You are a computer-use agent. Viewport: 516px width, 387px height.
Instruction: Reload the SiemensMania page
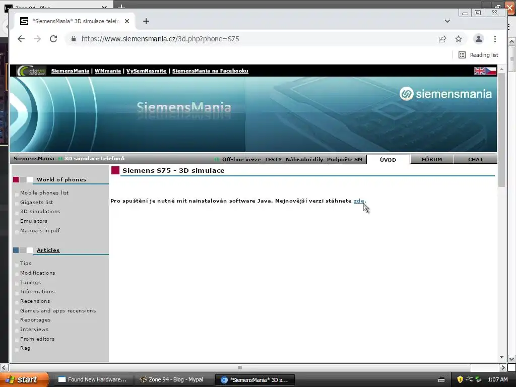click(53, 39)
